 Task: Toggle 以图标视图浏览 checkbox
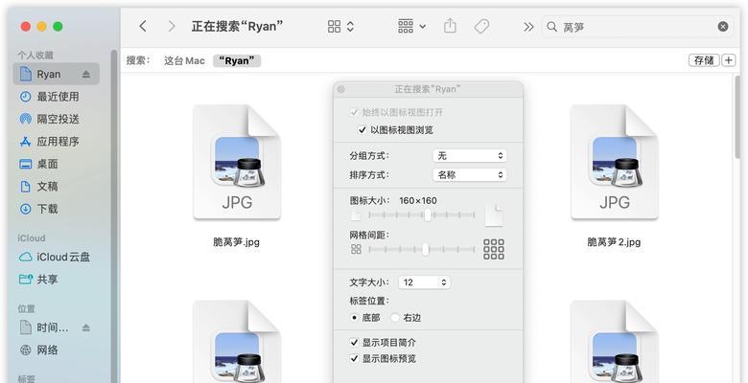362,129
